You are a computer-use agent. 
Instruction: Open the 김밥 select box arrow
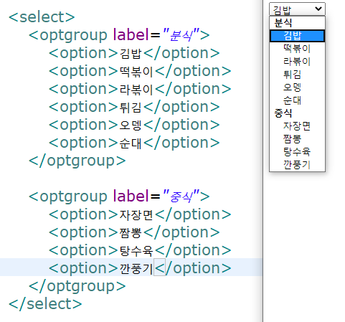coord(318,9)
